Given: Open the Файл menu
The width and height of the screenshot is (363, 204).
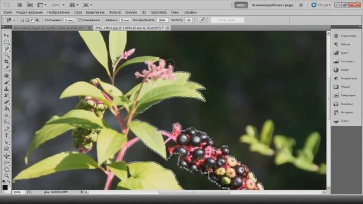Looking at the screenshot, I should pyautogui.click(x=8, y=12).
